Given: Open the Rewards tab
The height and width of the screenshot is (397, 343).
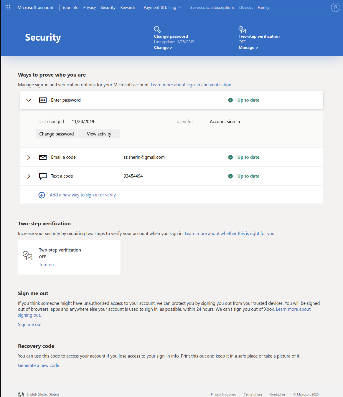Looking at the screenshot, I should point(128,7).
